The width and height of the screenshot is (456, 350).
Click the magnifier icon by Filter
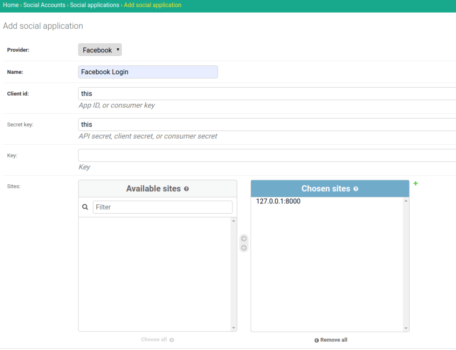click(x=85, y=207)
